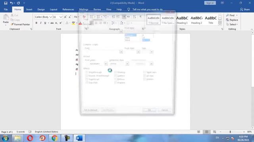
Task: Click OK in the Font dialog
Action: tap(149, 110)
